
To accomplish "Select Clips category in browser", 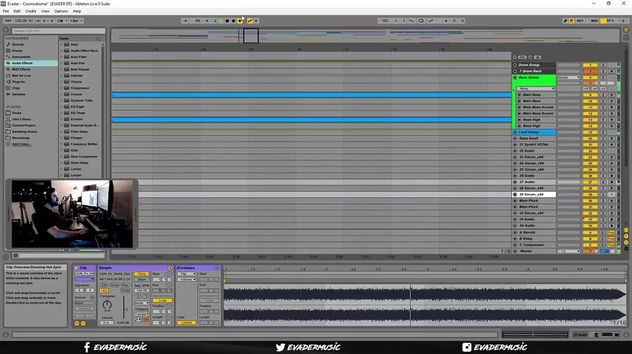I will pos(15,88).
